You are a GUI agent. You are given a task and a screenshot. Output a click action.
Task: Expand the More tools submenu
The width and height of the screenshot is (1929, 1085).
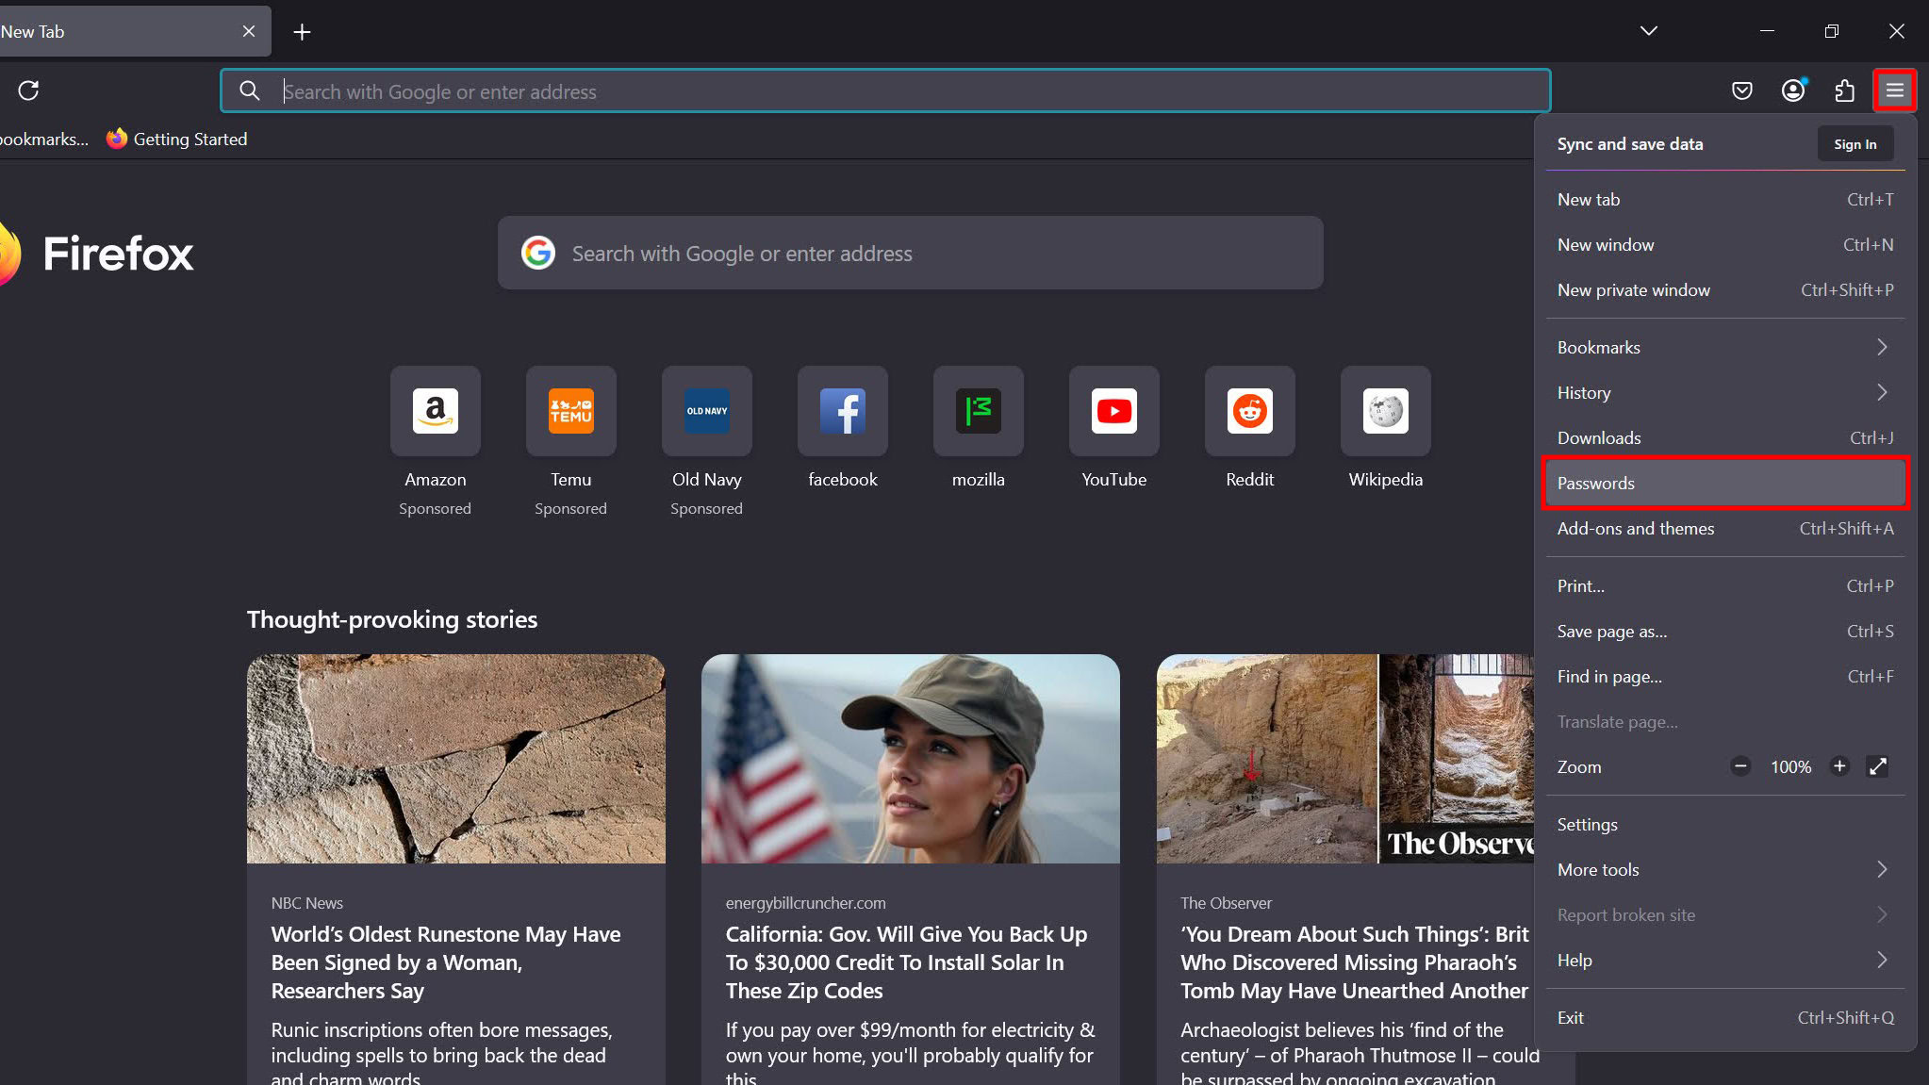click(x=1724, y=870)
